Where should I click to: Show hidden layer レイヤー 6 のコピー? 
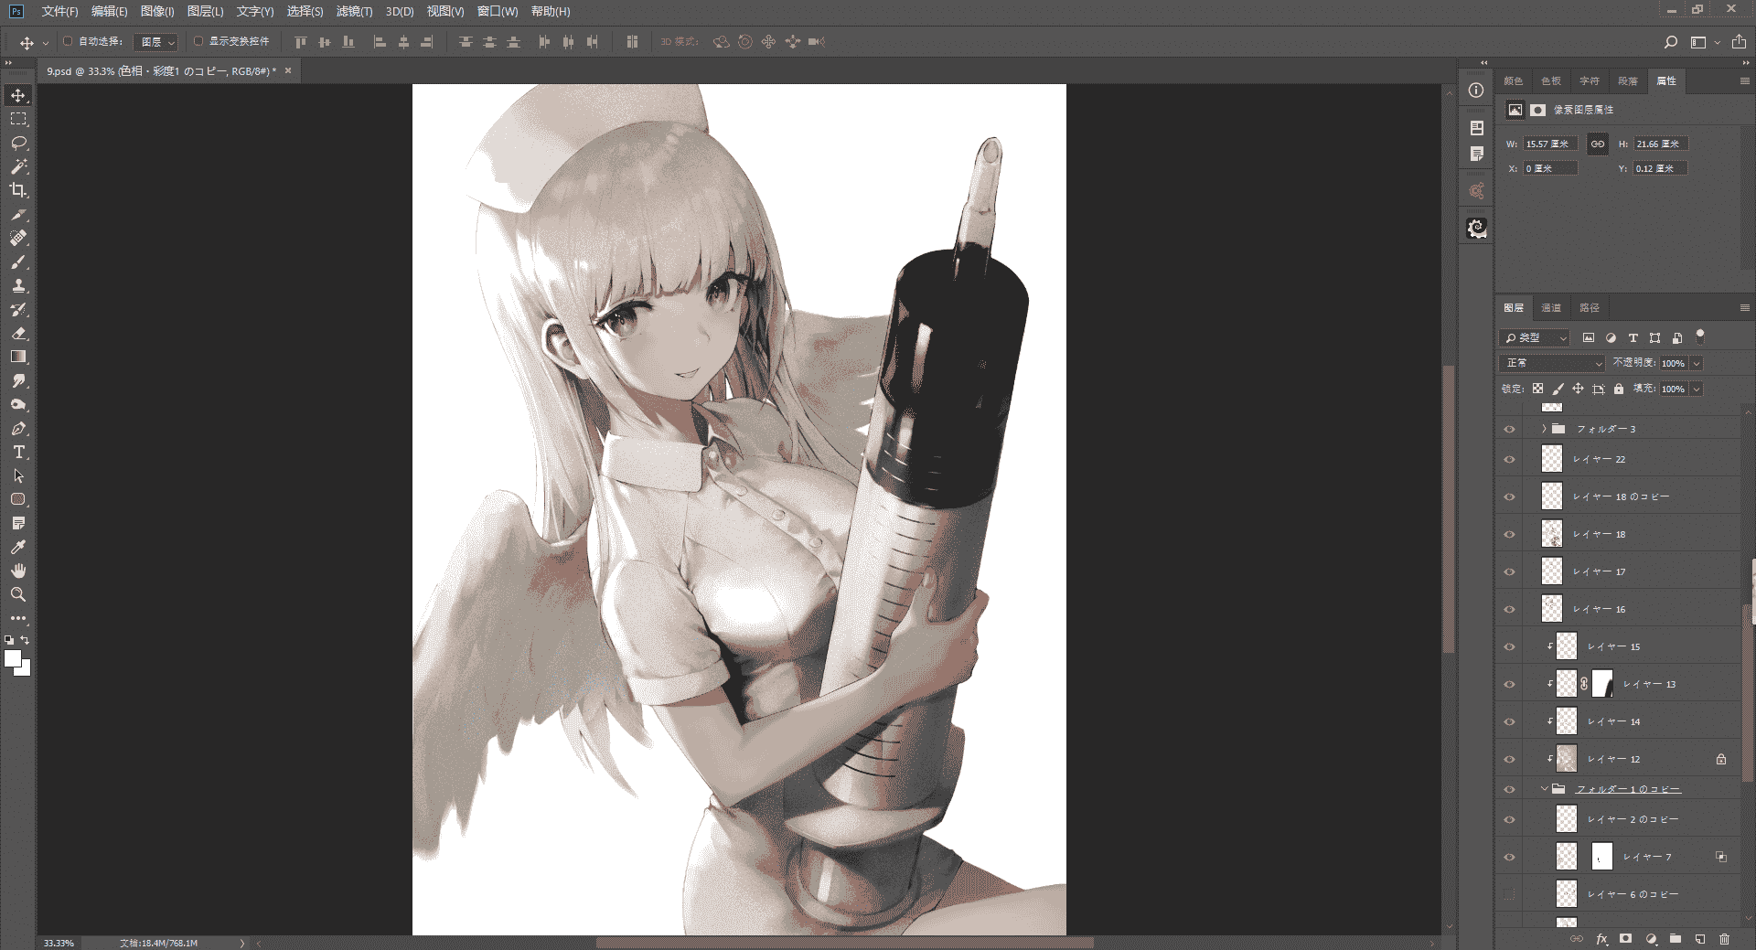coord(1509,894)
